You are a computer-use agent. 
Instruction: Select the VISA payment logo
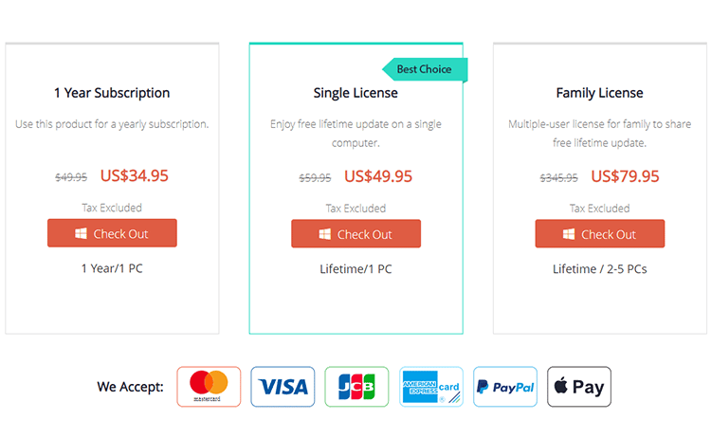click(x=283, y=387)
